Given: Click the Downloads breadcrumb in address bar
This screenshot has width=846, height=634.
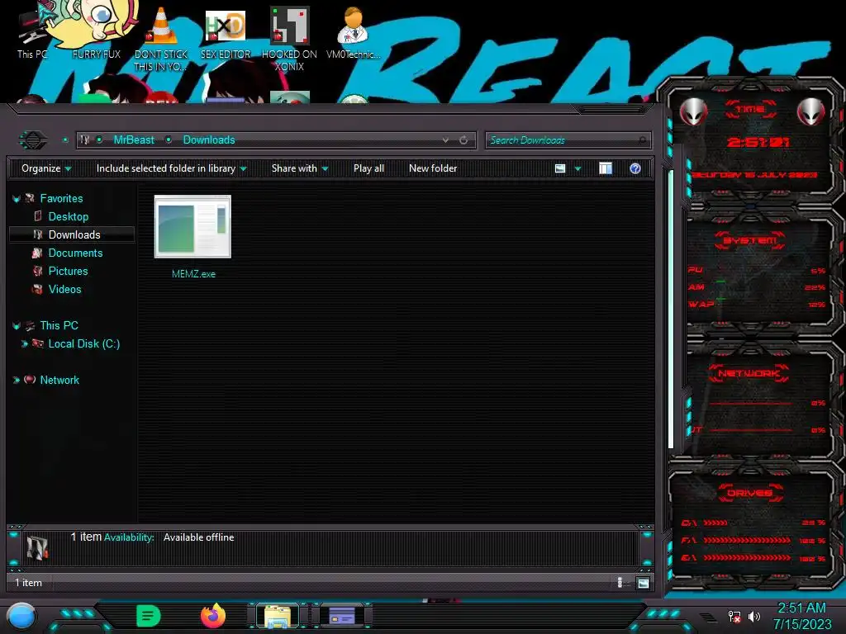Looking at the screenshot, I should coord(209,140).
